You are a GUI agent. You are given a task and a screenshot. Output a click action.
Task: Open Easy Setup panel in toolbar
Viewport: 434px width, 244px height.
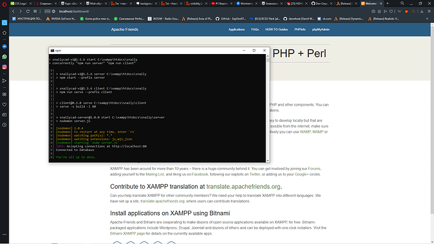pyautogui.click(x=429, y=11)
